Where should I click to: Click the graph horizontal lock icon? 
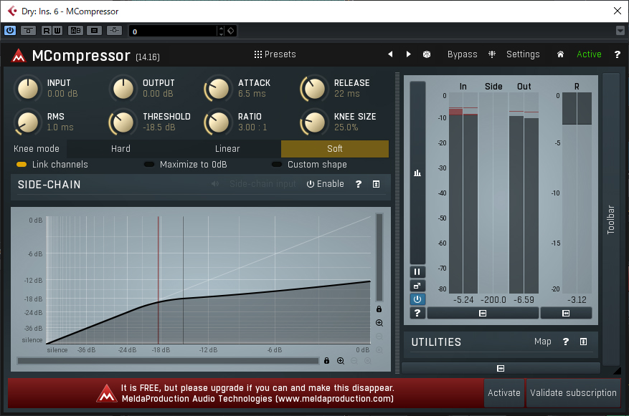pyautogui.click(x=326, y=361)
